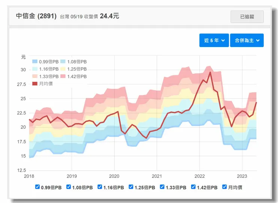Click the 已追蹤 button
The height and width of the screenshot is (203, 278).
click(x=247, y=17)
